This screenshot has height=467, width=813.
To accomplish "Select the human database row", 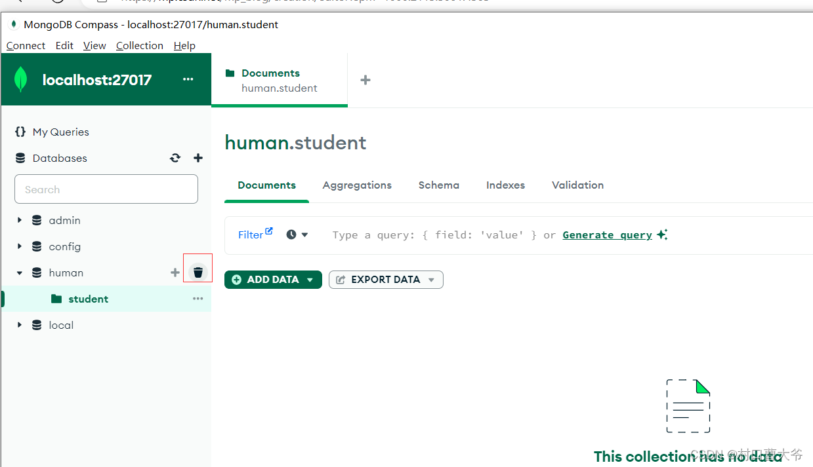I will (106, 272).
